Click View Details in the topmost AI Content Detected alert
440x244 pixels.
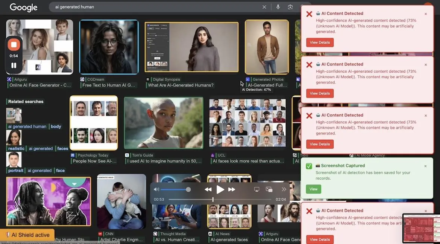pyautogui.click(x=320, y=43)
